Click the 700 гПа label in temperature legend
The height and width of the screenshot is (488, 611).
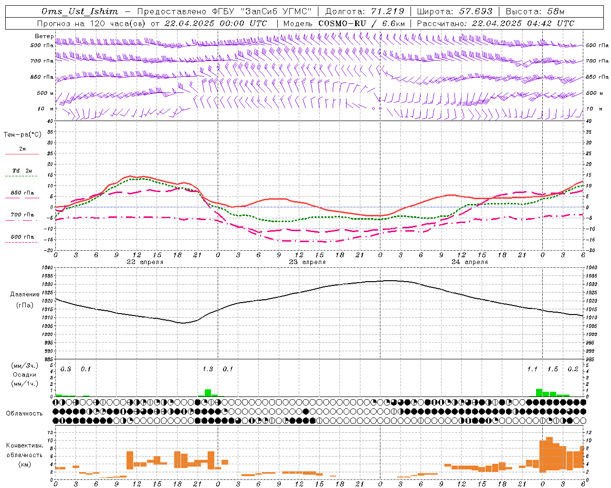point(22,214)
